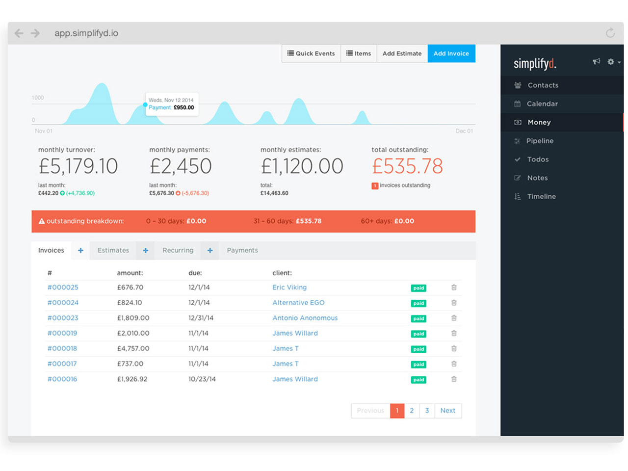Click the megaphone announcements icon

click(596, 62)
